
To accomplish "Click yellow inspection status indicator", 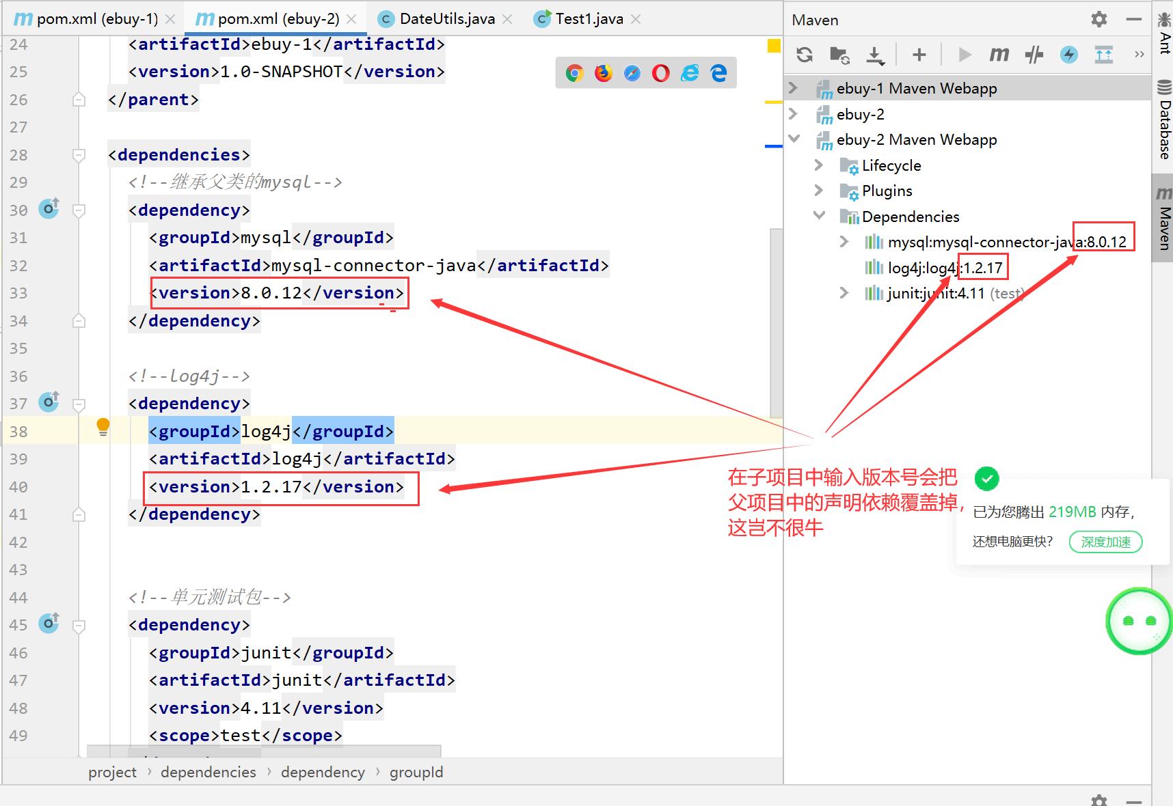I will pos(774,46).
